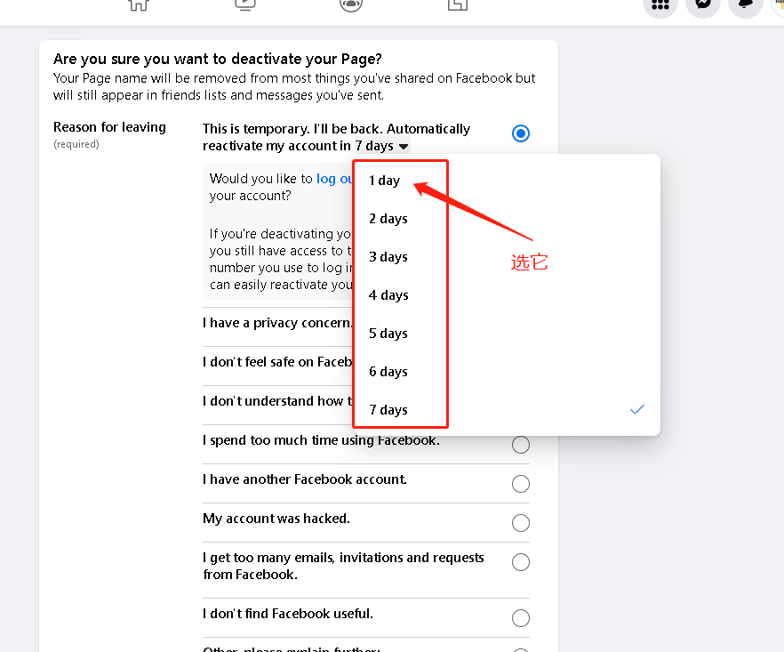The width and height of the screenshot is (784, 652).
Task: Open the Messenger icon
Action: coord(703,4)
